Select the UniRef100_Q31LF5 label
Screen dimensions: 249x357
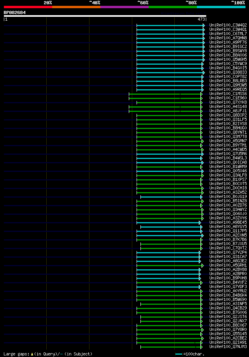click(x=228, y=120)
